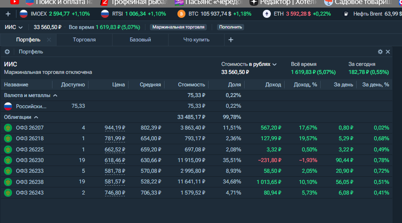Switch to the Портфель tab
Screen dimensions: 402x223
pos(28,40)
